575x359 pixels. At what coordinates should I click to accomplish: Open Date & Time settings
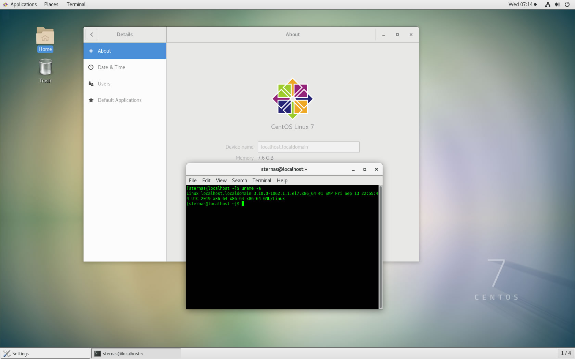click(125, 67)
